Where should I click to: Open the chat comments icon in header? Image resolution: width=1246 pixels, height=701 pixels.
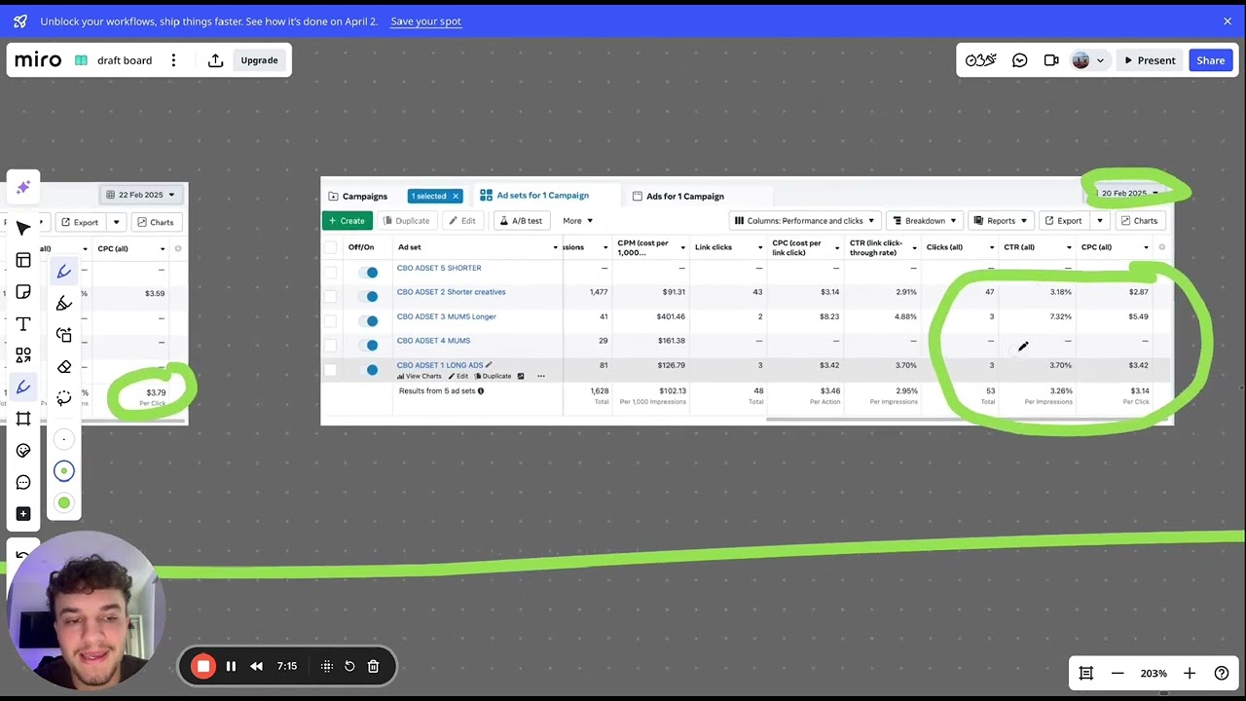[x=1019, y=60]
